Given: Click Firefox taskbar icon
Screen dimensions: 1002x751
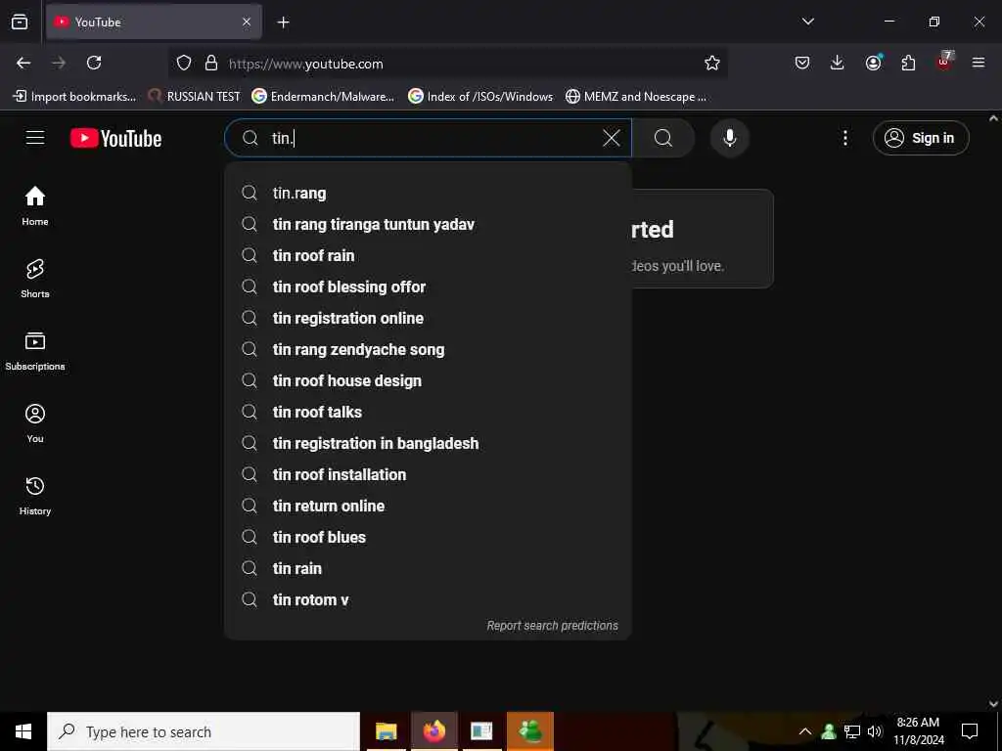Looking at the screenshot, I should click(x=433, y=731).
